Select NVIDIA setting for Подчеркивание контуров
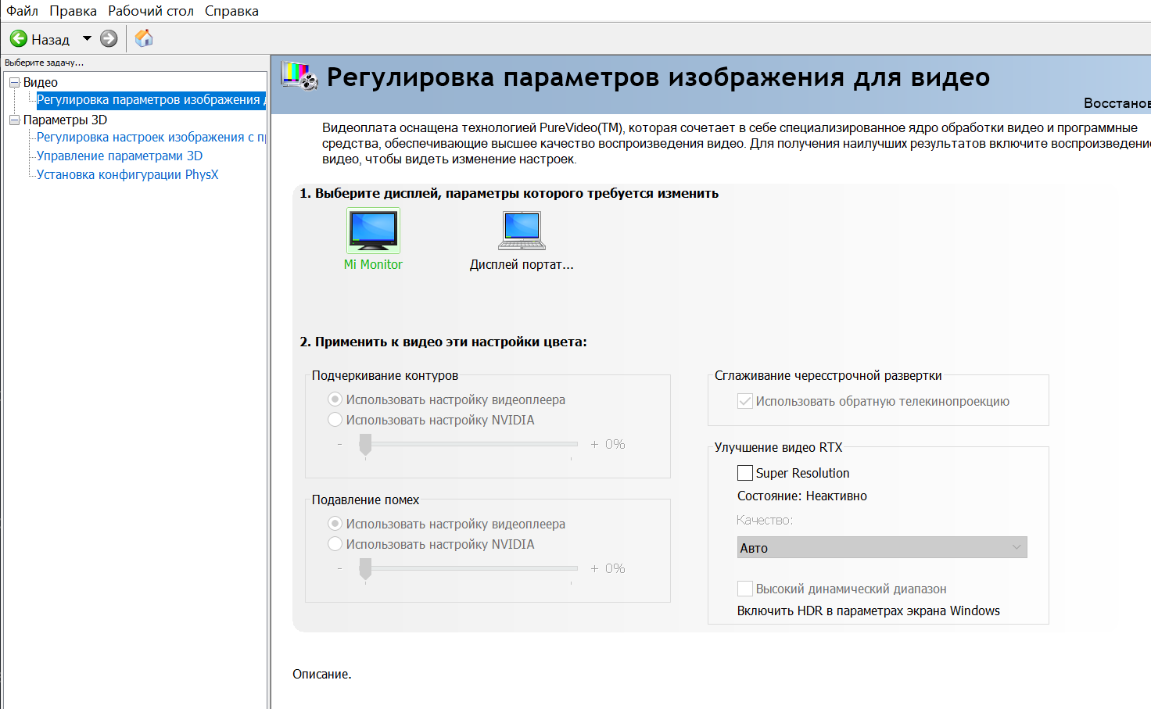This screenshot has width=1151, height=709. [x=335, y=420]
